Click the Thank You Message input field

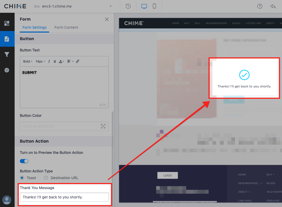64,197
